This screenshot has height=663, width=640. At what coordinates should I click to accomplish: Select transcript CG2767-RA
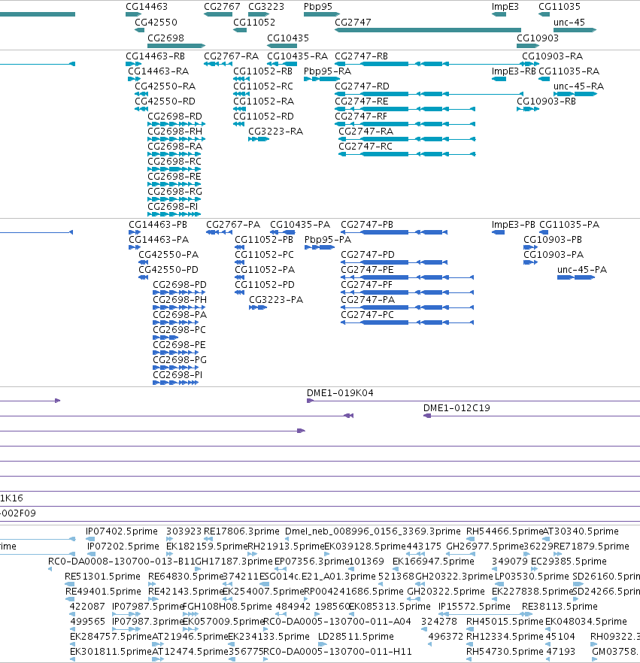pos(231,56)
